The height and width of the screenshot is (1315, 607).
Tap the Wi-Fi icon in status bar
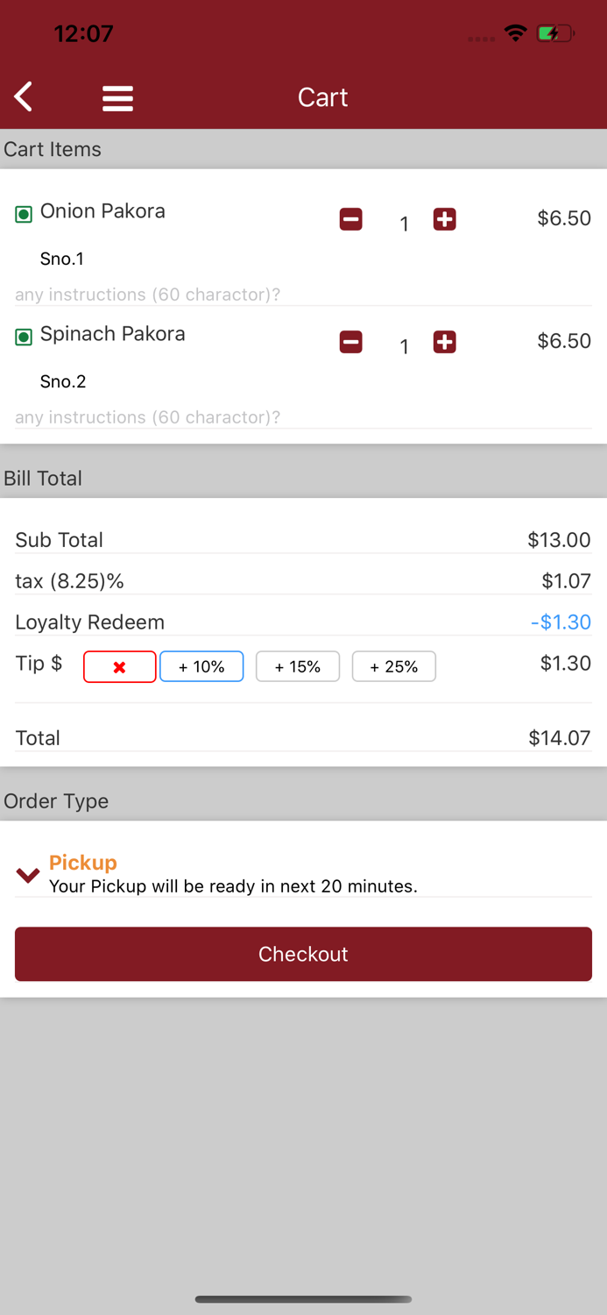tap(516, 33)
